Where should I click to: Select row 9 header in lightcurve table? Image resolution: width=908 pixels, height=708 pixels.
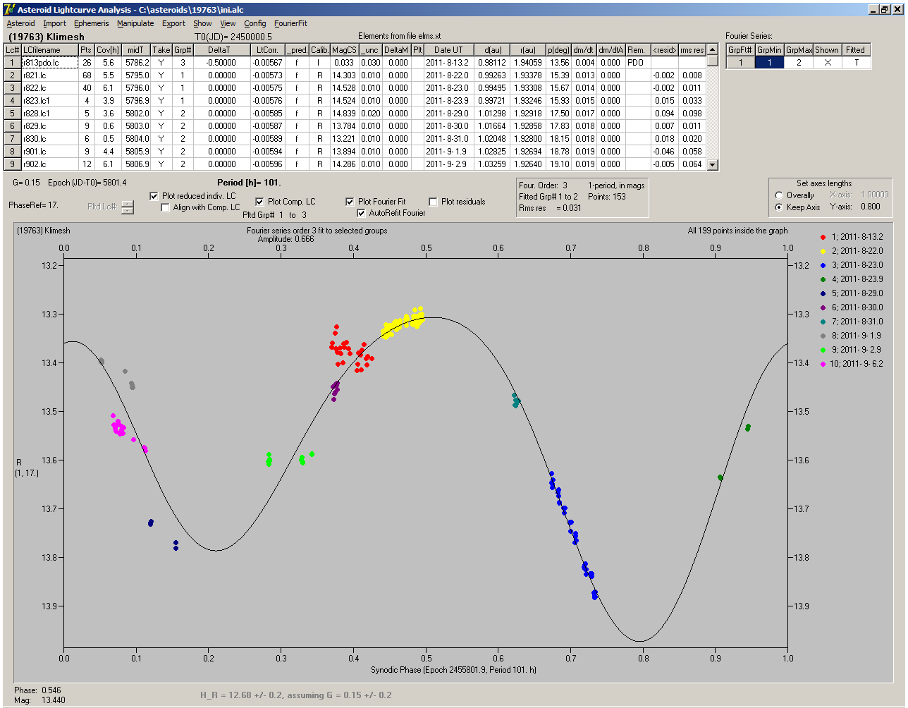click(x=13, y=164)
